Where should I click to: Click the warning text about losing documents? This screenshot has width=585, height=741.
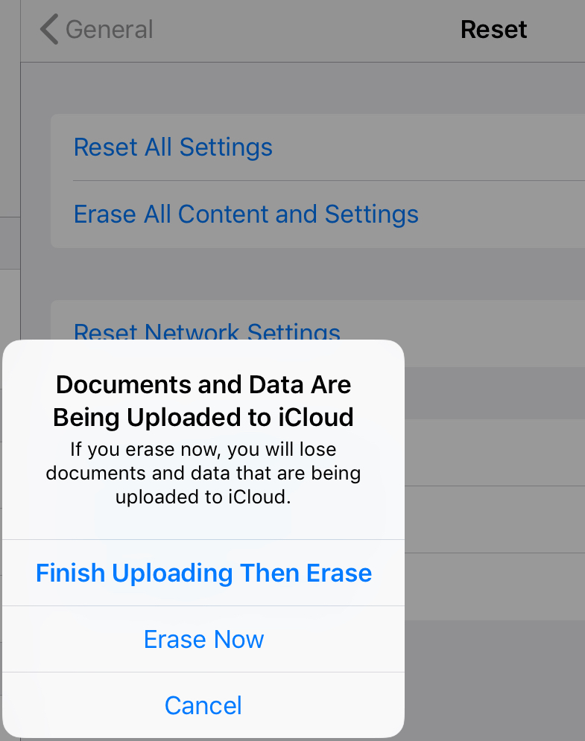[x=203, y=473]
